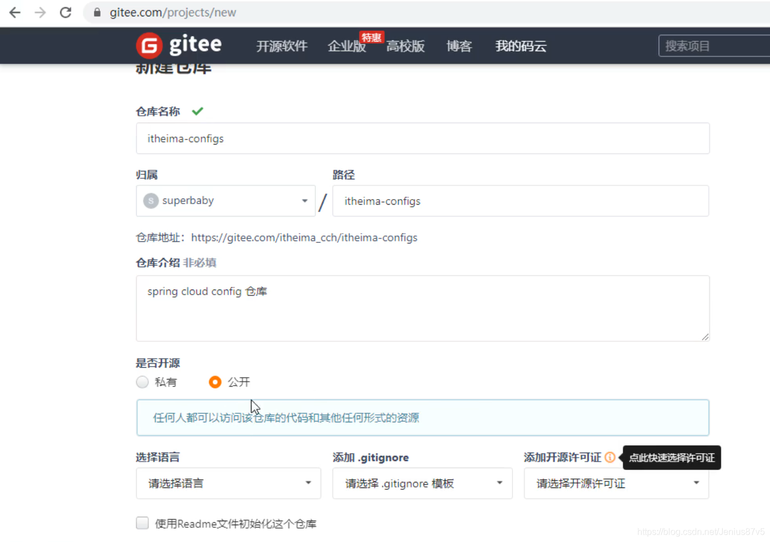
Task: Click the browser address bar URL
Action: click(x=173, y=12)
